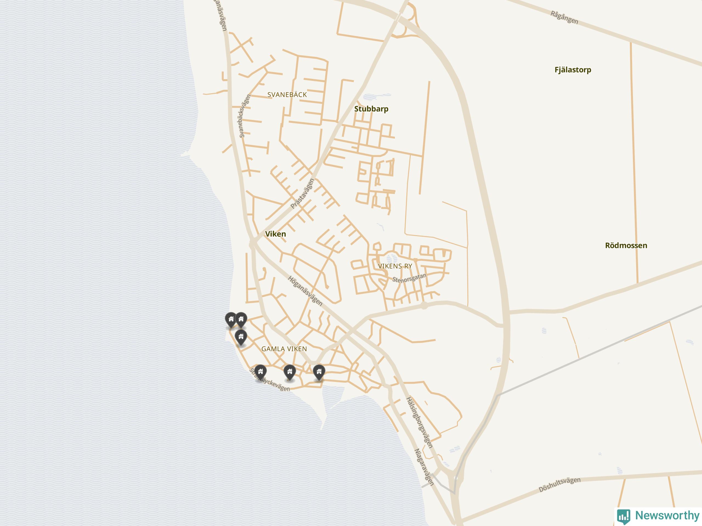Click the Hälsingborgsvägen road label
702x526 pixels.
(420, 422)
